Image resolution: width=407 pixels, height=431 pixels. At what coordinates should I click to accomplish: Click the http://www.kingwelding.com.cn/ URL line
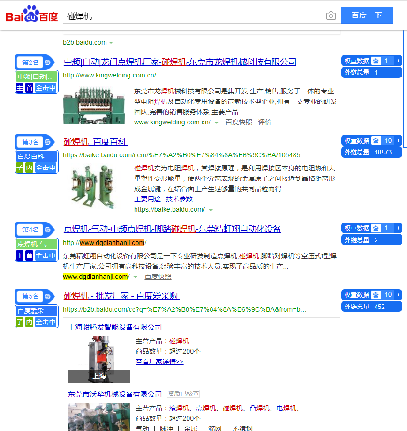(x=110, y=75)
